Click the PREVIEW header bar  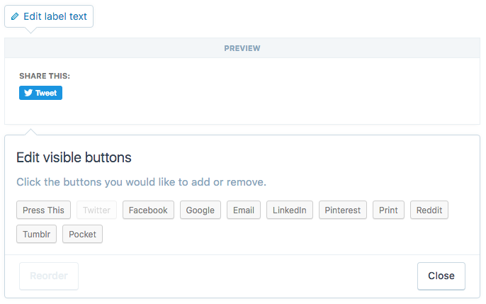pyautogui.click(x=242, y=48)
